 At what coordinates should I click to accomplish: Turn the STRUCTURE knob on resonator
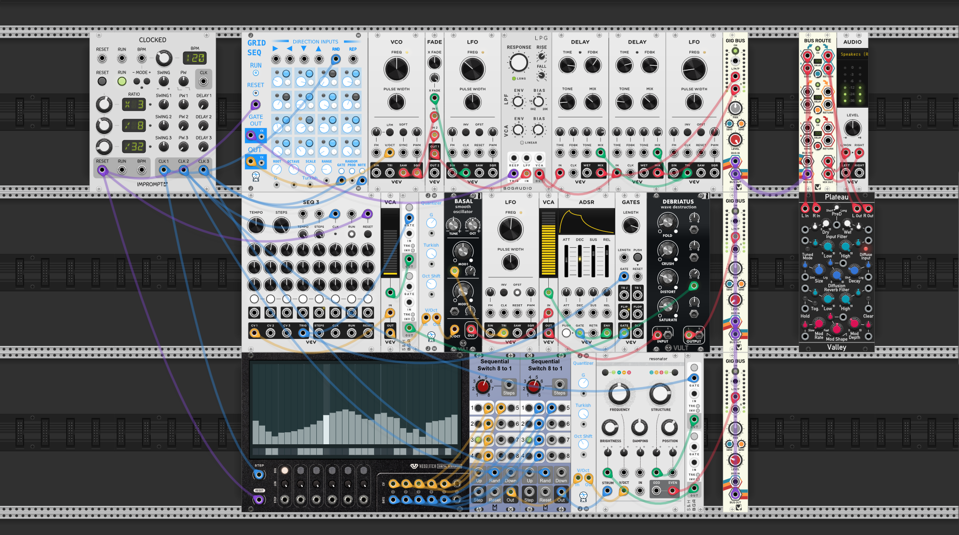660,395
